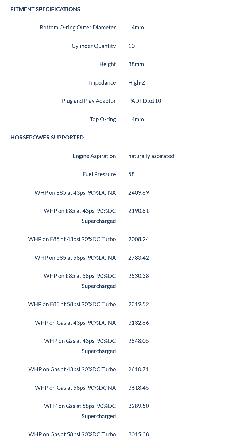The height and width of the screenshot is (443, 235).
Task: Click the Fitment Specifications heading
Action: pos(45,9)
